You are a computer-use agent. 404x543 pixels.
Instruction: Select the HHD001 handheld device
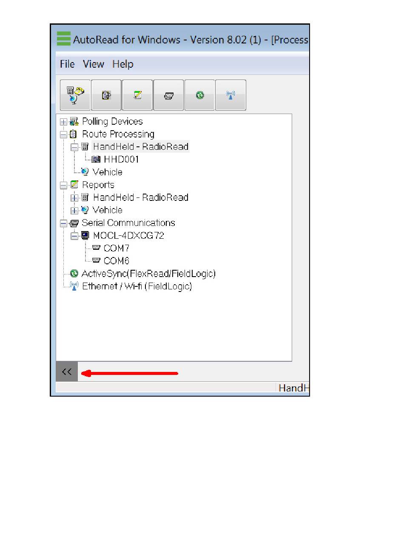(x=121, y=160)
